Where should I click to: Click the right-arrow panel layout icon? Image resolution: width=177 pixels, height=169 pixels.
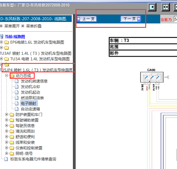click(x=152, y=7)
